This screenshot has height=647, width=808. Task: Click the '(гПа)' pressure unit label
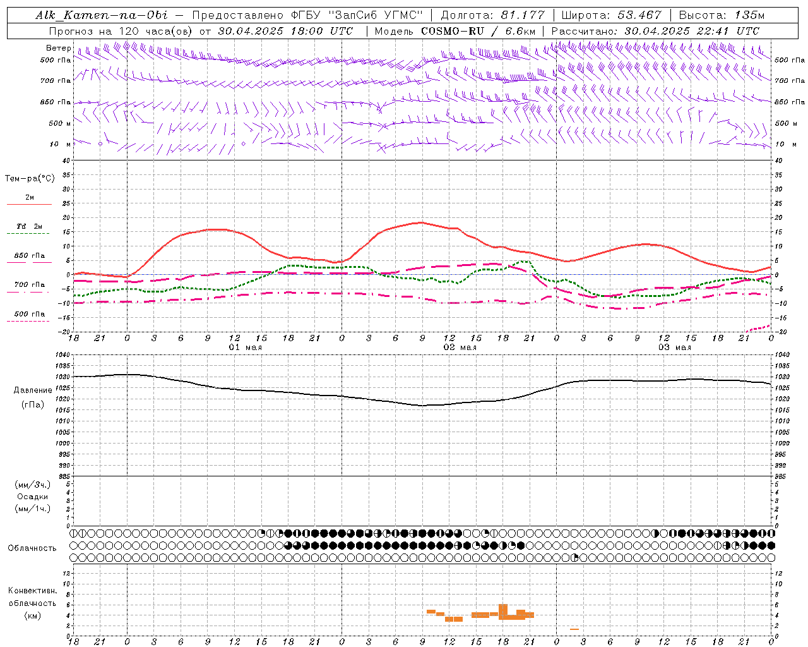tap(33, 405)
